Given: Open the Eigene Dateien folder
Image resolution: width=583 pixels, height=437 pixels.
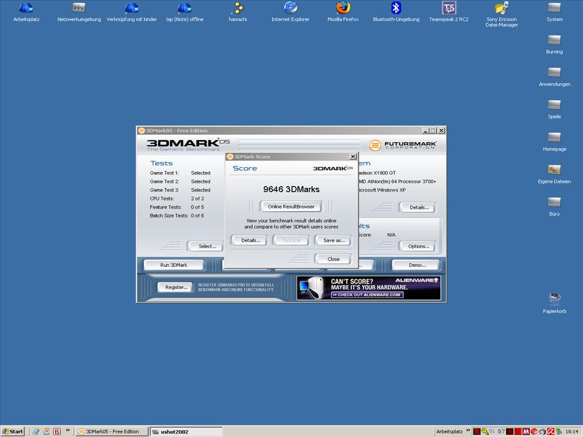Looking at the screenshot, I should 555,174.
